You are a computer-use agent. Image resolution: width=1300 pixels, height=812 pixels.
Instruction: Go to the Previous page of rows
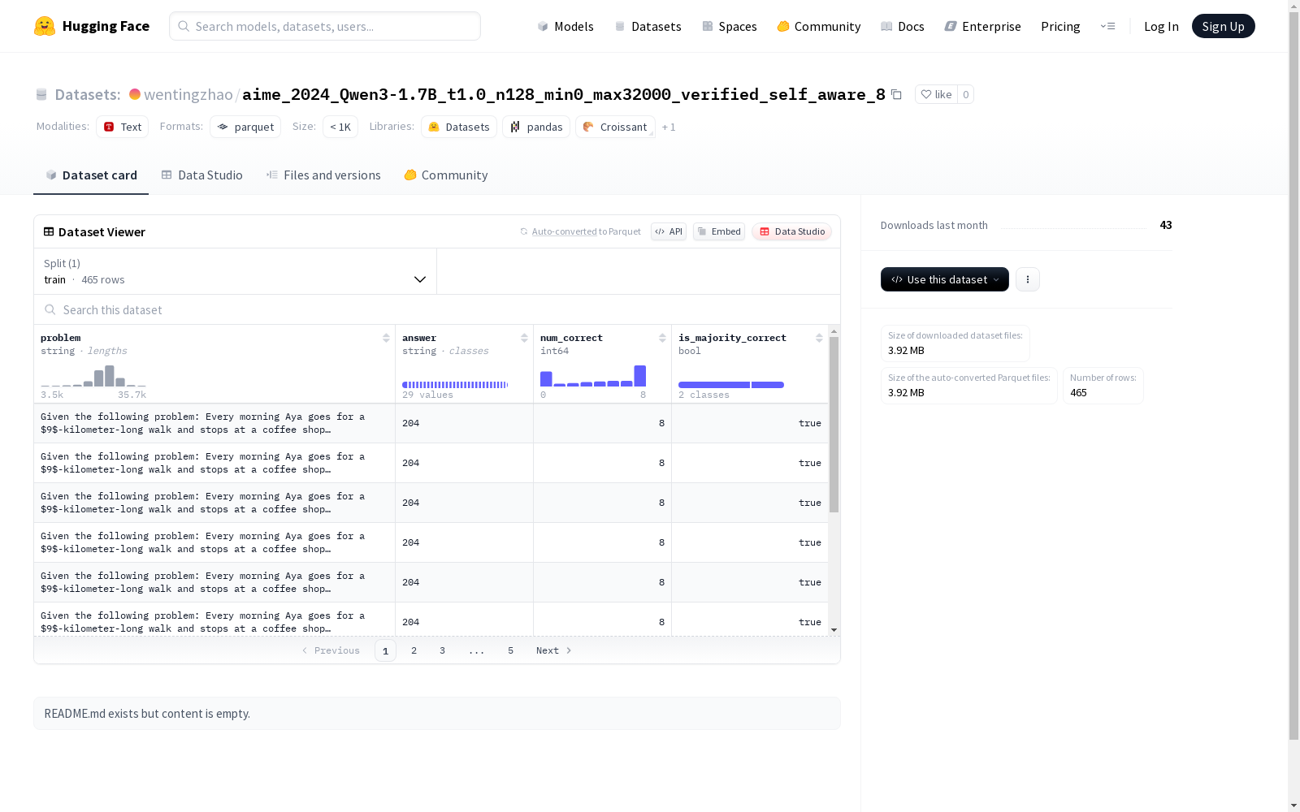pyautogui.click(x=331, y=650)
